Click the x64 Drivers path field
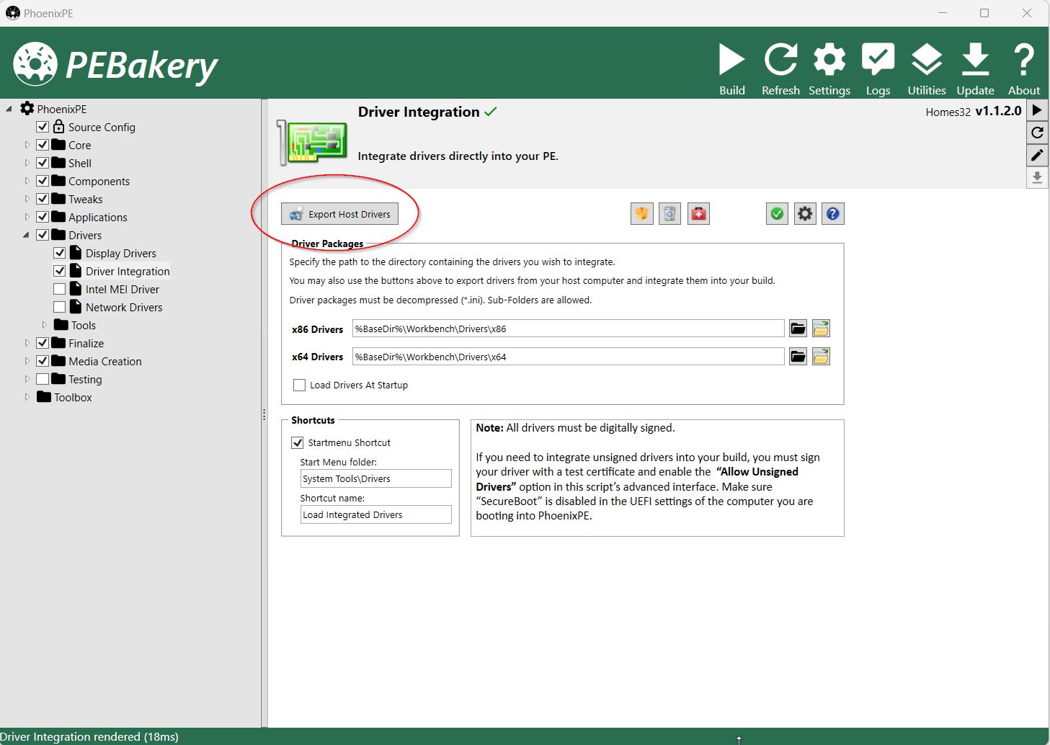 pos(568,357)
